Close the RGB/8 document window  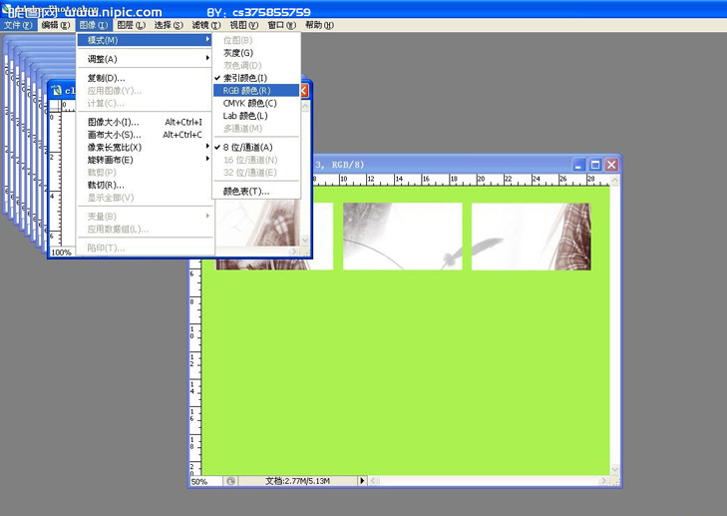pyautogui.click(x=612, y=165)
